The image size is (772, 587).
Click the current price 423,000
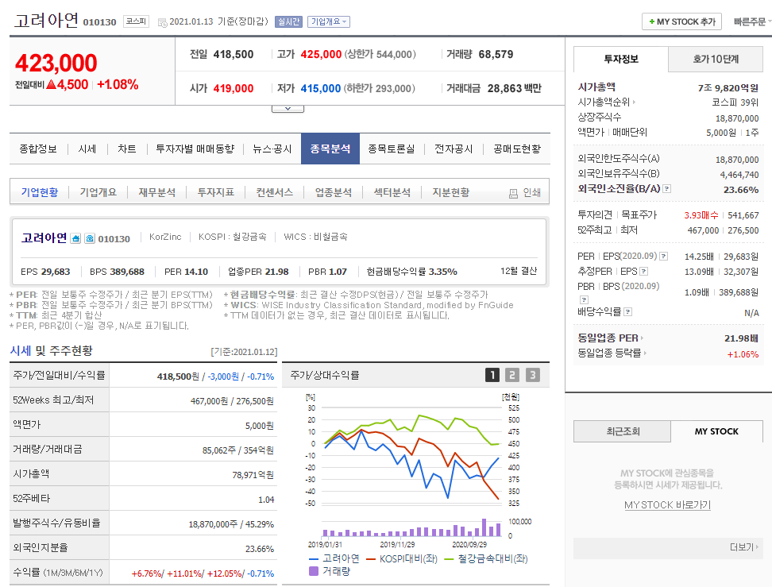coord(56,63)
